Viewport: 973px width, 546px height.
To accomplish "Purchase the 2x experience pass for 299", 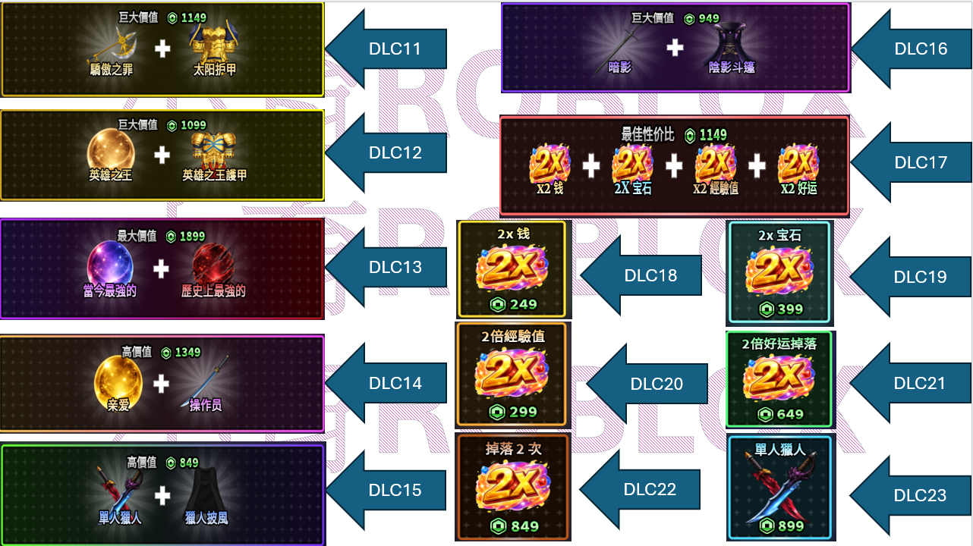I will pyautogui.click(x=512, y=375).
